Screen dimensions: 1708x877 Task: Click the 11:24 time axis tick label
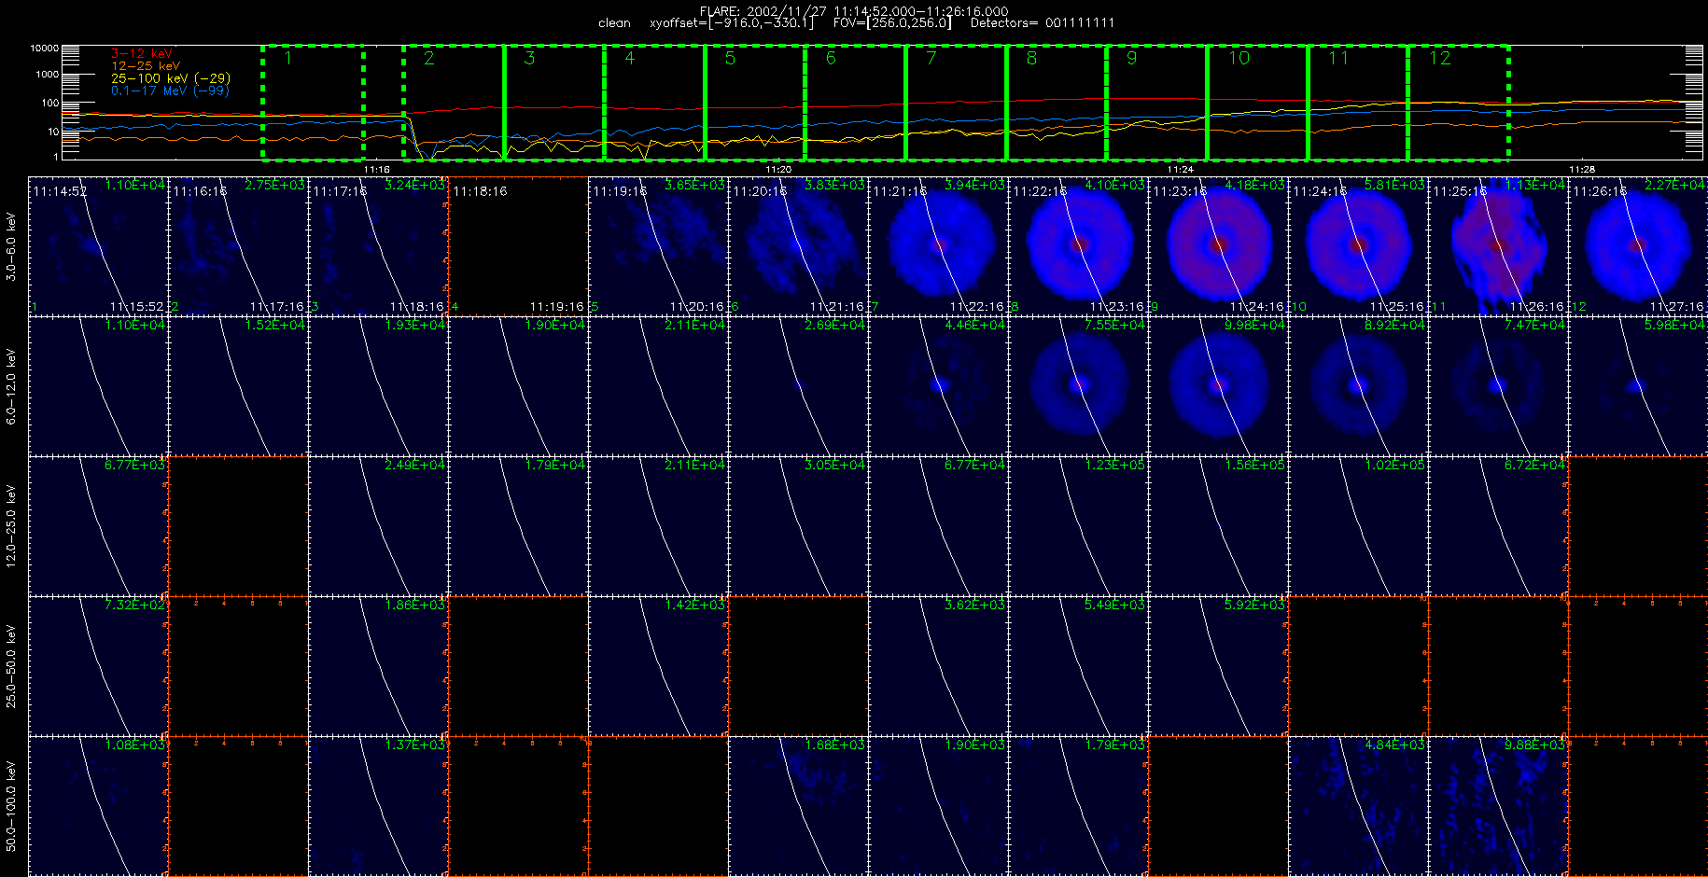click(1180, 169)
